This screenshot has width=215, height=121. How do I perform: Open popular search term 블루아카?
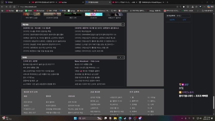pos(134,101)
